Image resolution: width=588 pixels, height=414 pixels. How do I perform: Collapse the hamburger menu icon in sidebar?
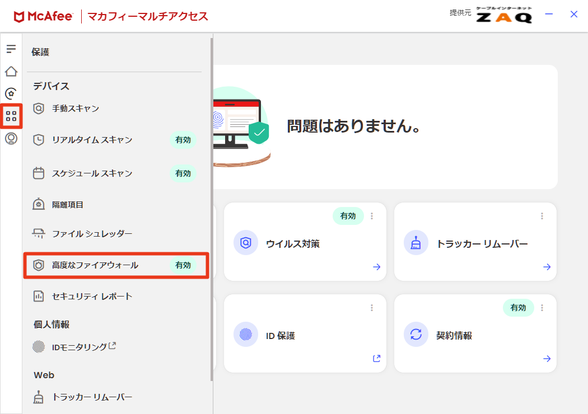point(11,49)
